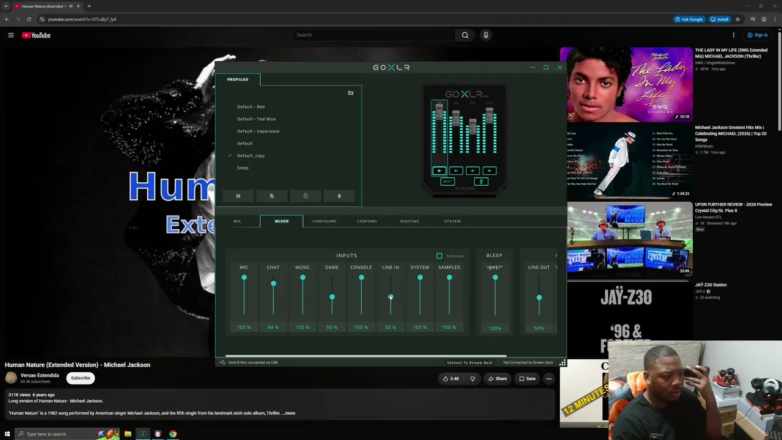This screenshot has width=782, height=440.
Task: Select the Mixer tab
Action: click(282, 221)
